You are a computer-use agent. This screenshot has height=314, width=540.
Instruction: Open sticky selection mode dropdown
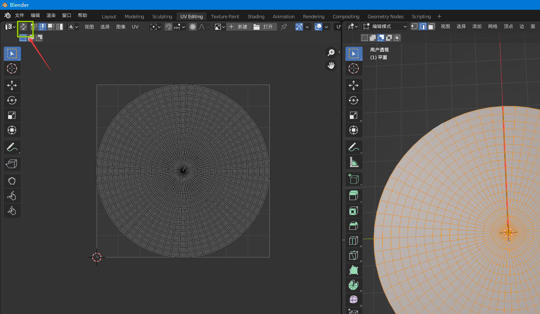click(x=73, y=27)
